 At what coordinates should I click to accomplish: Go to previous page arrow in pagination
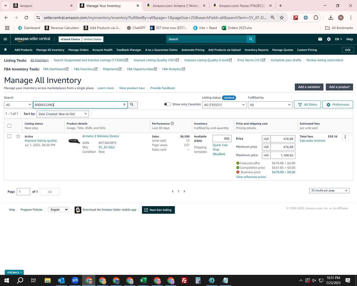coord(173,191)
